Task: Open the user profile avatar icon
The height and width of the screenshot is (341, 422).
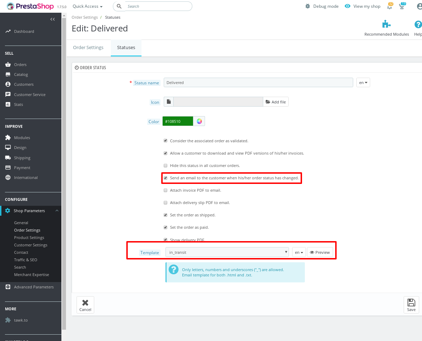Action: 419,6
